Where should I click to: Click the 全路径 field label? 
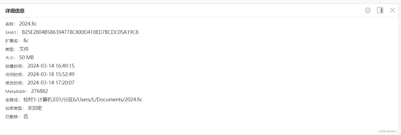13,100
